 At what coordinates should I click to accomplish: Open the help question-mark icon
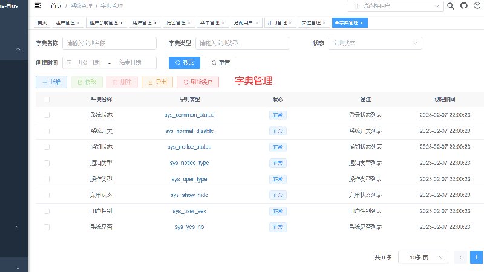coord(477,5)
